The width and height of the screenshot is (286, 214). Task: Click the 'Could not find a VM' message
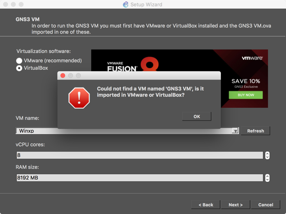[150, 92]
